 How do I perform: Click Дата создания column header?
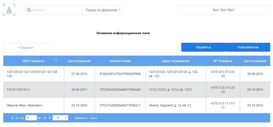click(x=255, y=61)
